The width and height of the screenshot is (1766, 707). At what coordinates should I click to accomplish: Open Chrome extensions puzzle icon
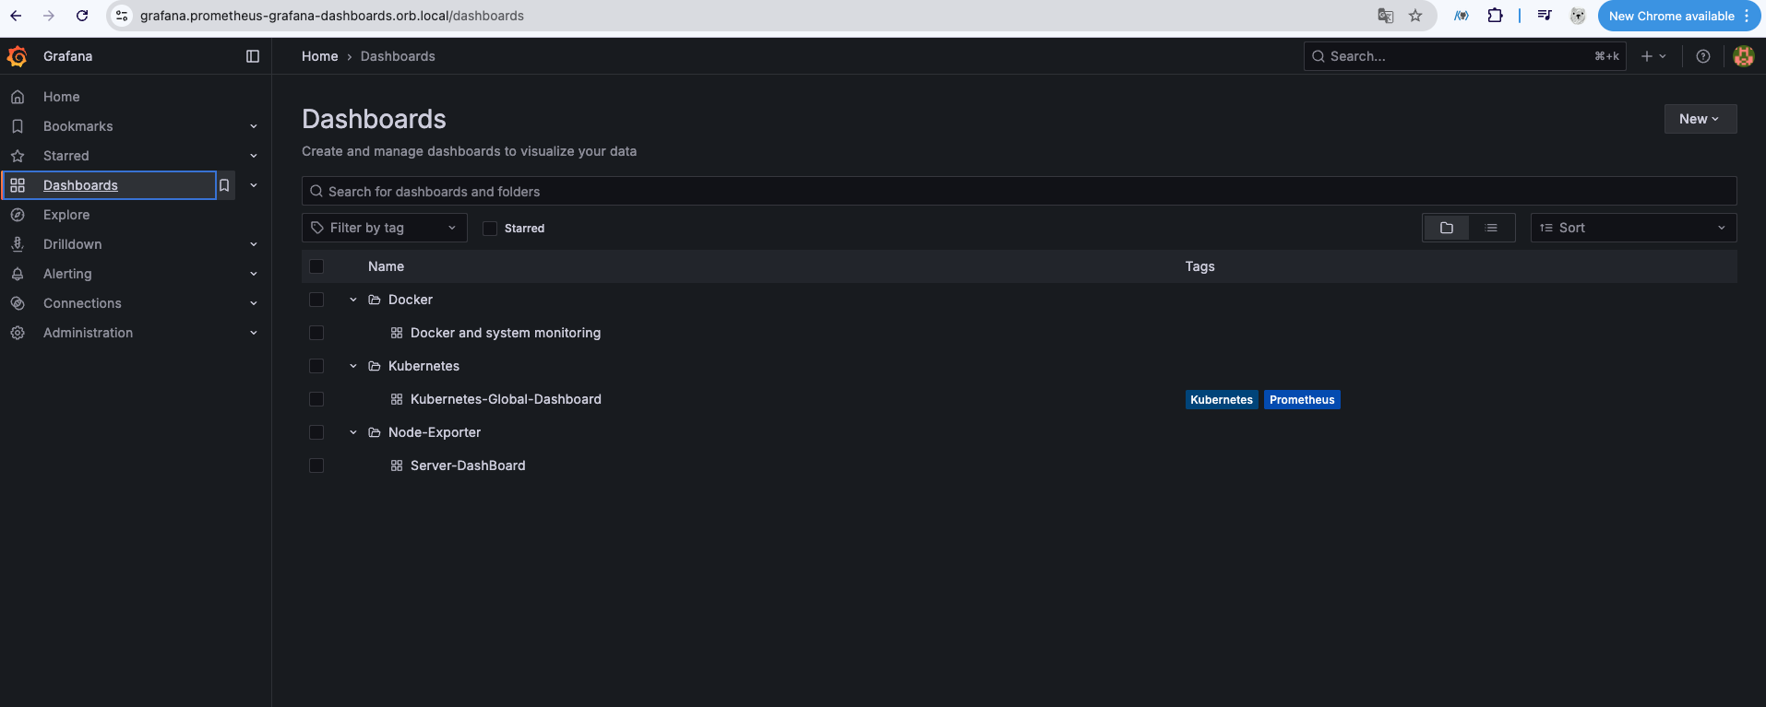pyautogui.click(x=1496, y=16)
